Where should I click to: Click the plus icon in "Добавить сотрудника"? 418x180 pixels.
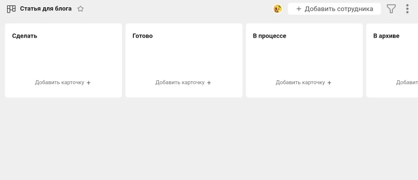pyautogui.click(x=299, y=9)
